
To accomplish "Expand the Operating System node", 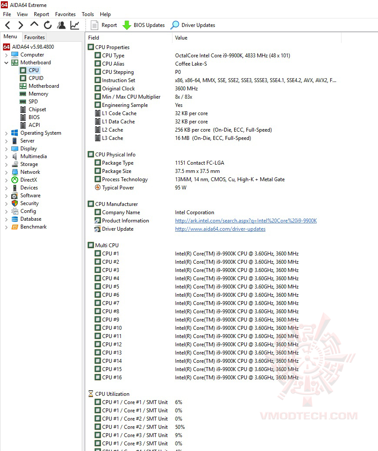I will coord(7,133).
